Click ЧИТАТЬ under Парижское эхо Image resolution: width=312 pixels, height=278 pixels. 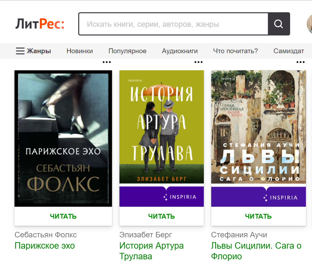63,216
